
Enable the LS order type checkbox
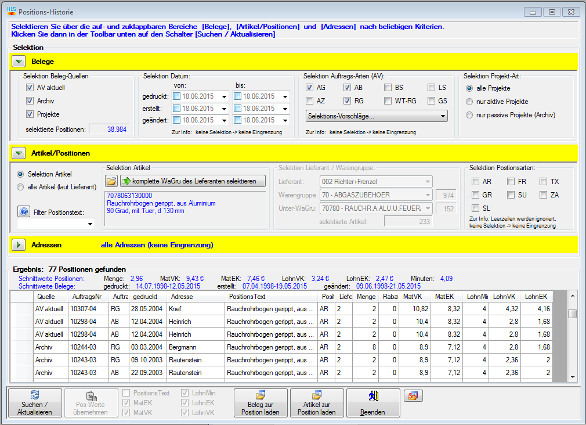coord(432,88)
